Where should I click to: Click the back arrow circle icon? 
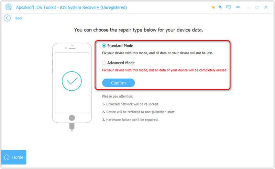(7, 18)
